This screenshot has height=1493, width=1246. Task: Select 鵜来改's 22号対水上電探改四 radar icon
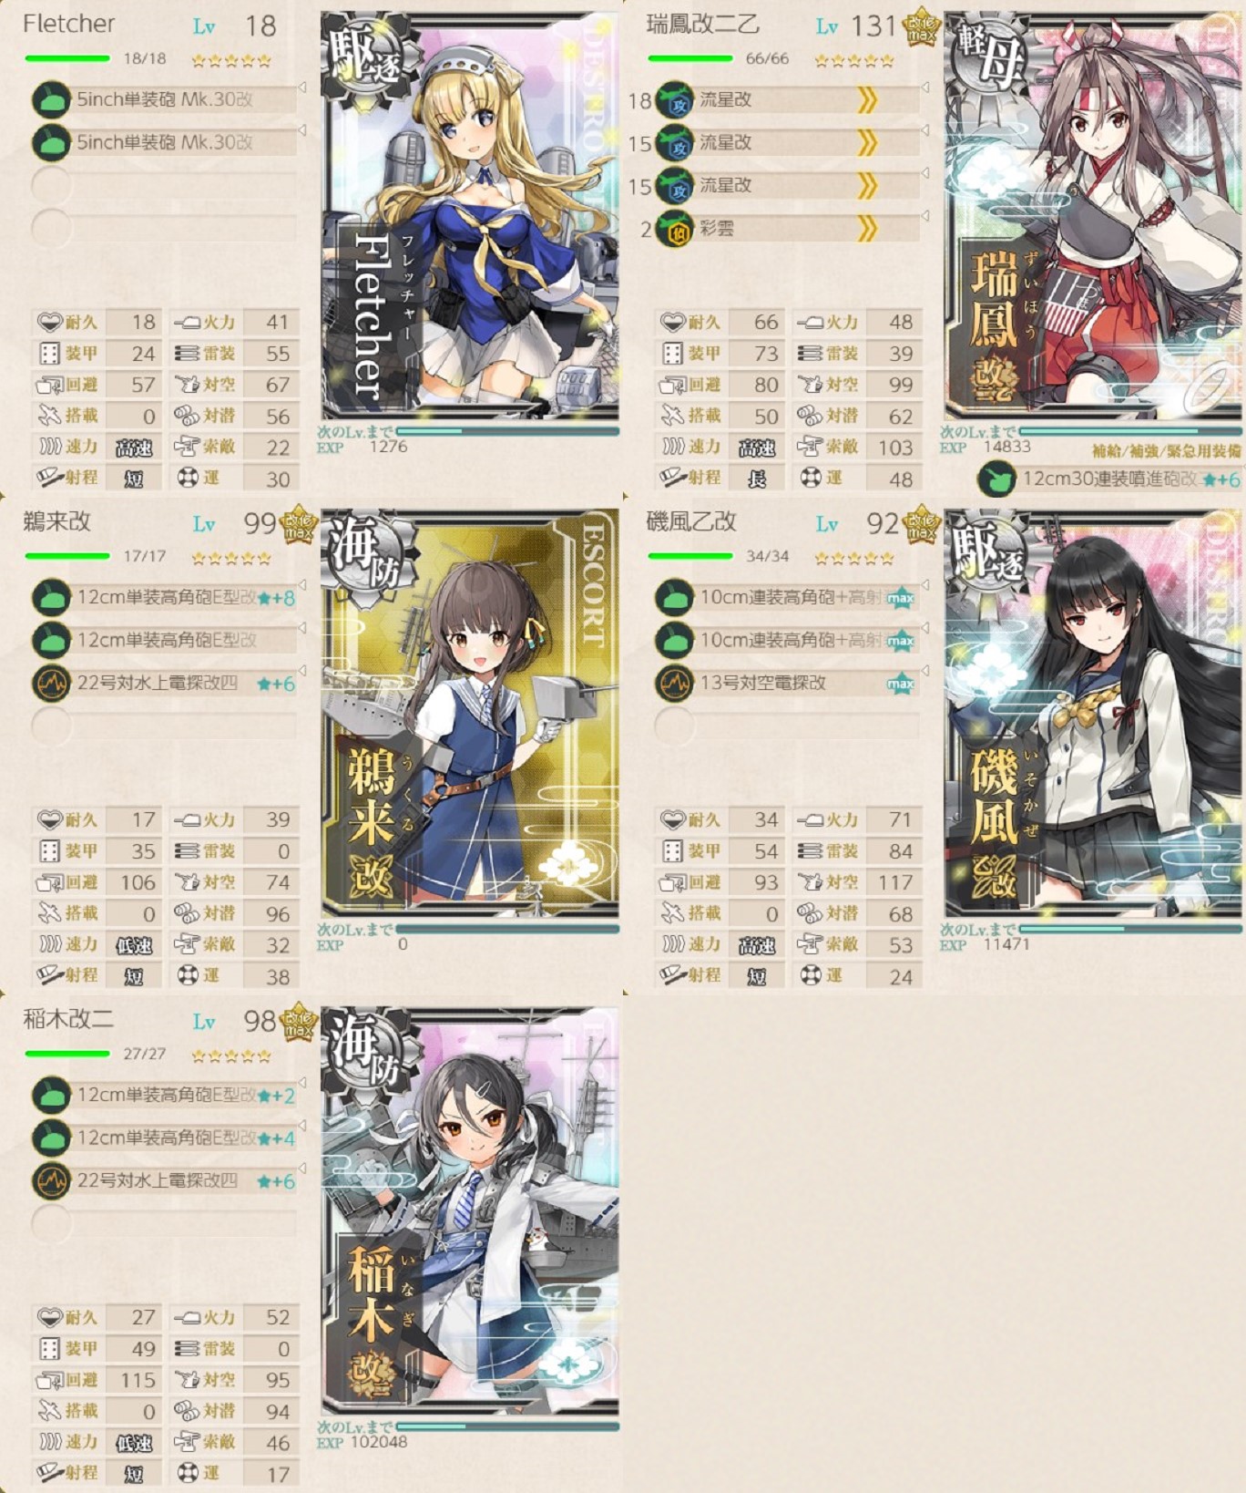pos(51,683)
